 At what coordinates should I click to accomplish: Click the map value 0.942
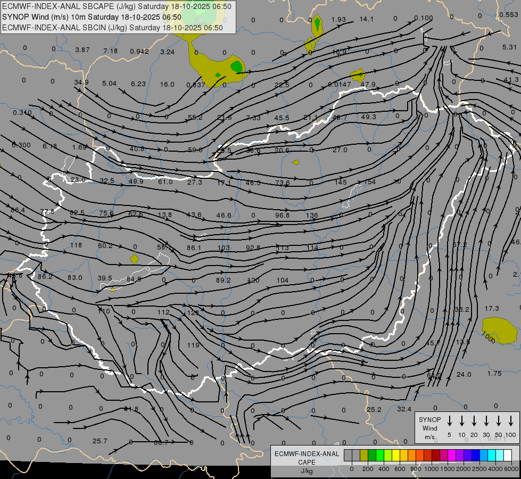tap(139, 51)
